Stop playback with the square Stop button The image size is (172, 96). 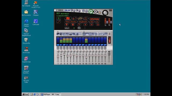(96, 11)
